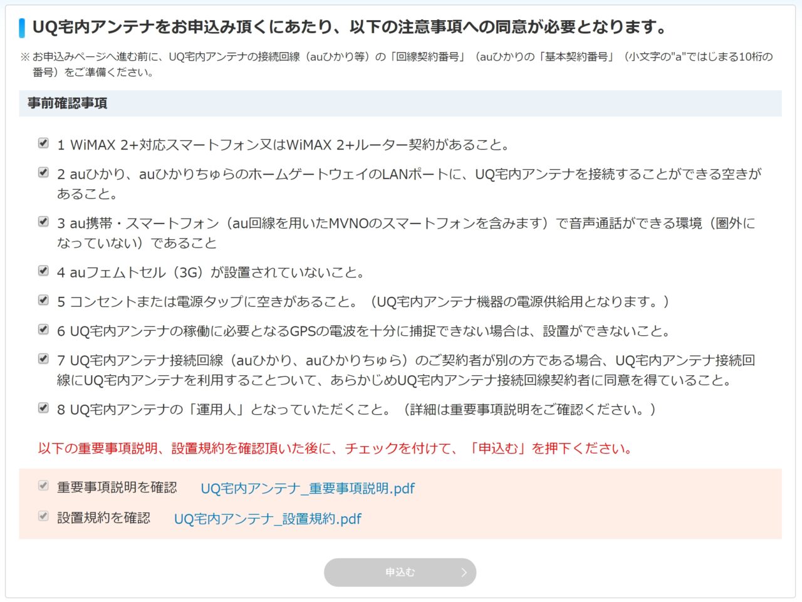Click the label text 重要事項説明を確認
Image resolution: width=802 pixels, height=602 pixels.
pos(117,487)
